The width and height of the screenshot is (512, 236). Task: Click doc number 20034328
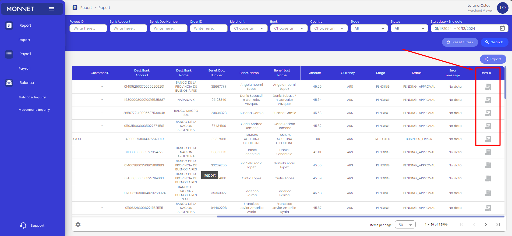point(219,113)
